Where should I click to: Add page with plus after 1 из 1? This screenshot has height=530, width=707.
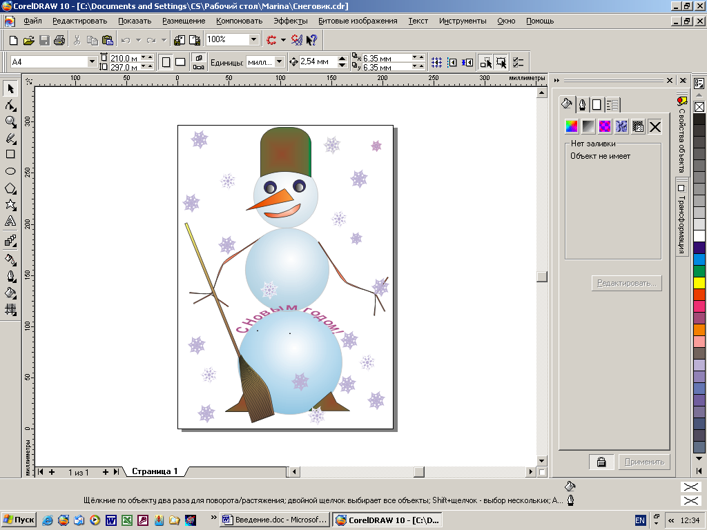(x=105, y=472)
